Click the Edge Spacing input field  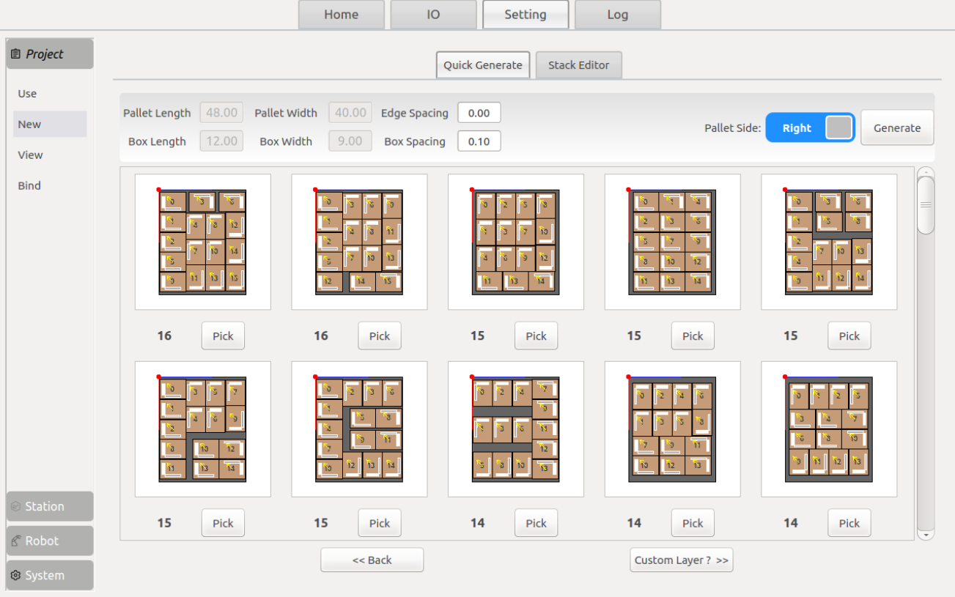click(479, 113)
